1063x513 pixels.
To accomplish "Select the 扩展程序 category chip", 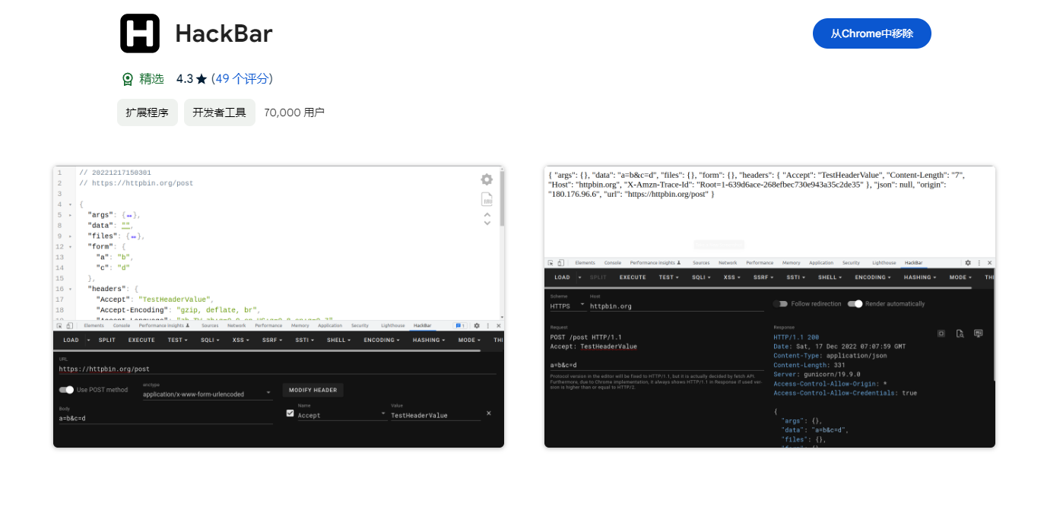I will coord(148,112).
